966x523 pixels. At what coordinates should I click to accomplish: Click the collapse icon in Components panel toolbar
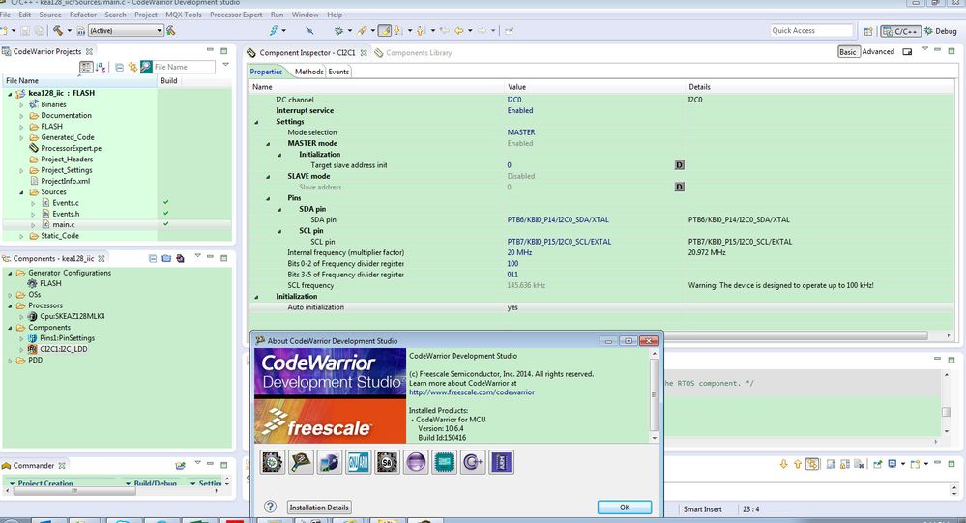[x=153, y=259]
